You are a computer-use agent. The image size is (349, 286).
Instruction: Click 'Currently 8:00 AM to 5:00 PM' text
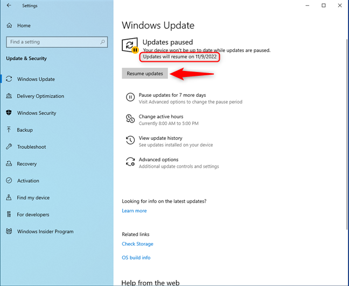pyautogui.click(x=169, y=123)
